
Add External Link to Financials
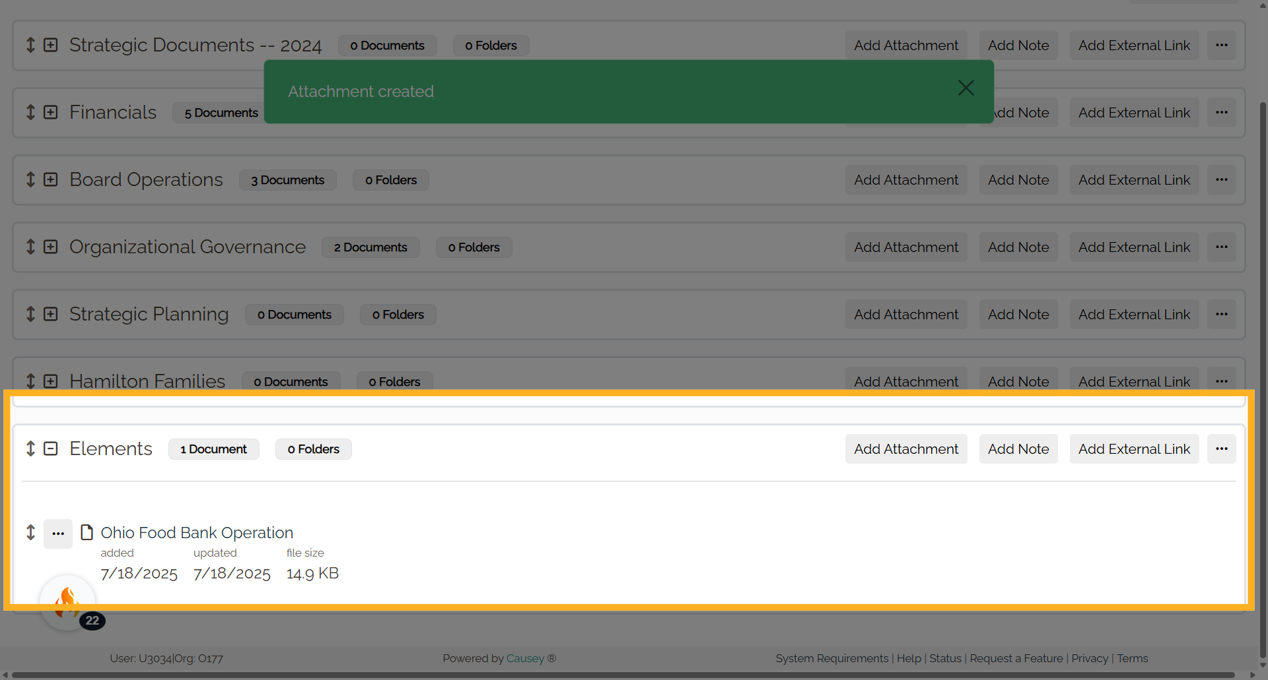pos(1134,113)
